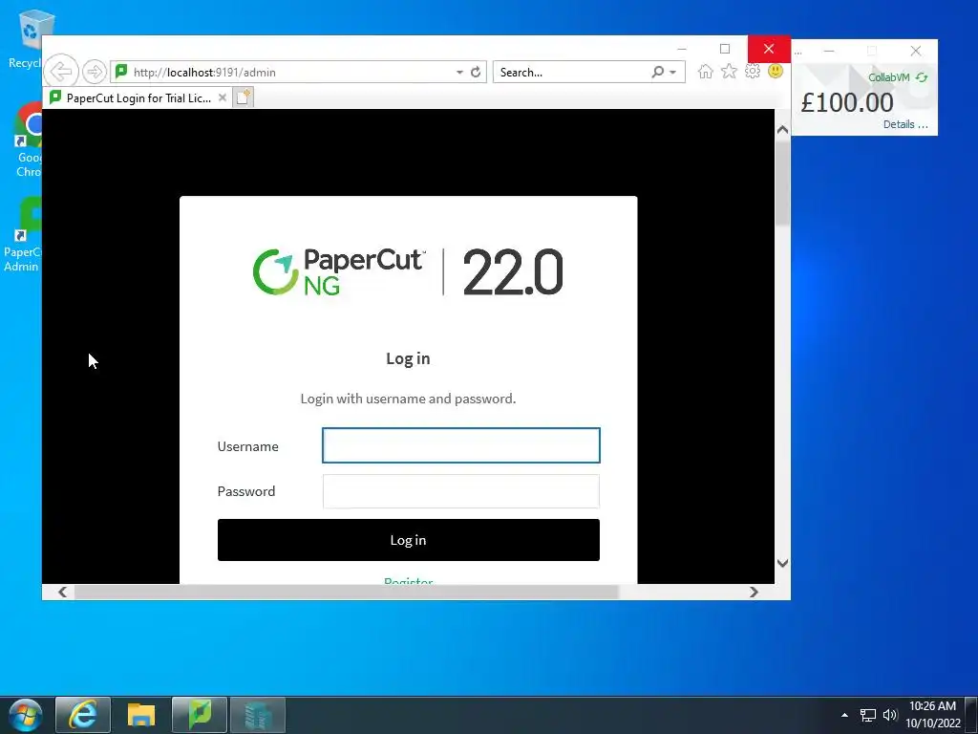Viewport: 978px width, 734px height.
Task: Click the horizontal scroll left arrow
Action: [x=62, y=592]
